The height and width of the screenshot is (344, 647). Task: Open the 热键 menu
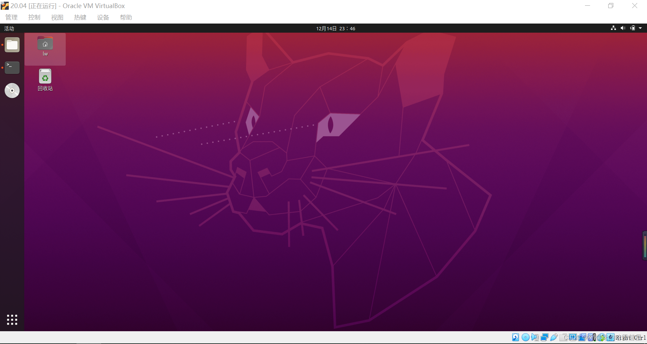(80, 18)
